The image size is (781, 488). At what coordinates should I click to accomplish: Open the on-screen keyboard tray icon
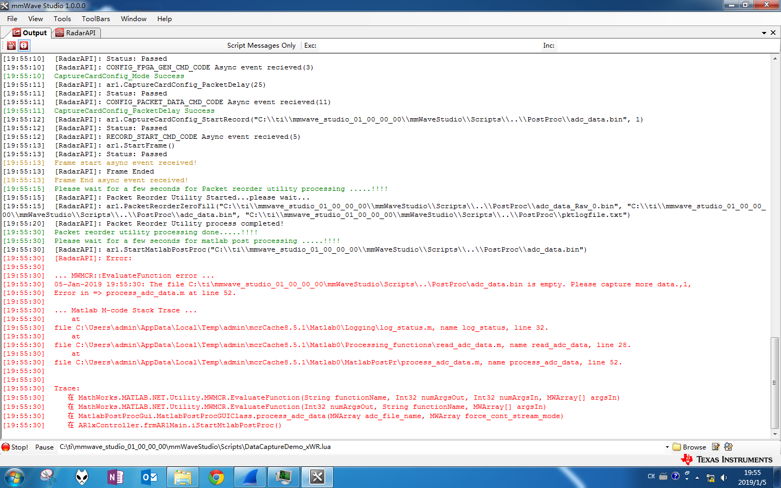coord(663,477)
